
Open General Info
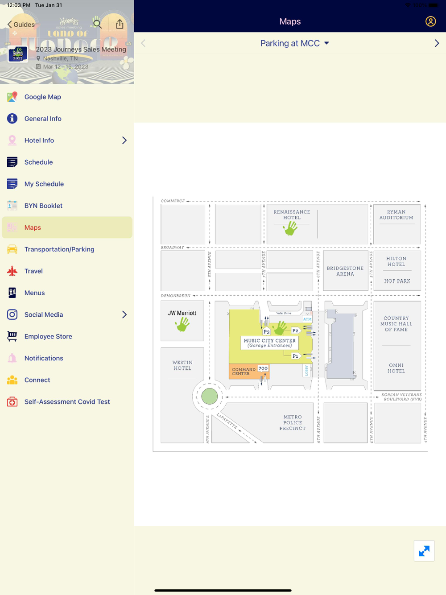pyautogui.click(x=67, y=119)
